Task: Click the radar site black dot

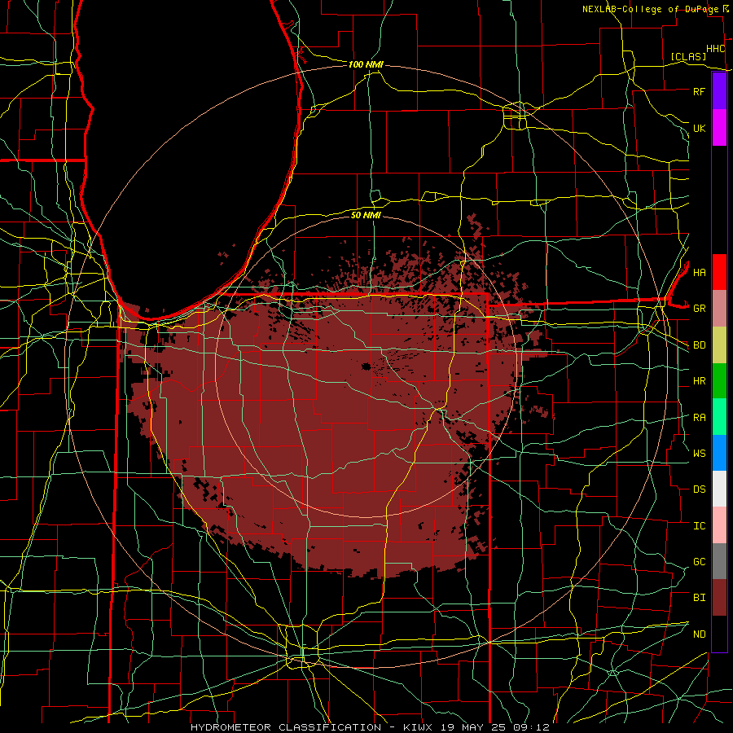Action: tap(366, 366)
